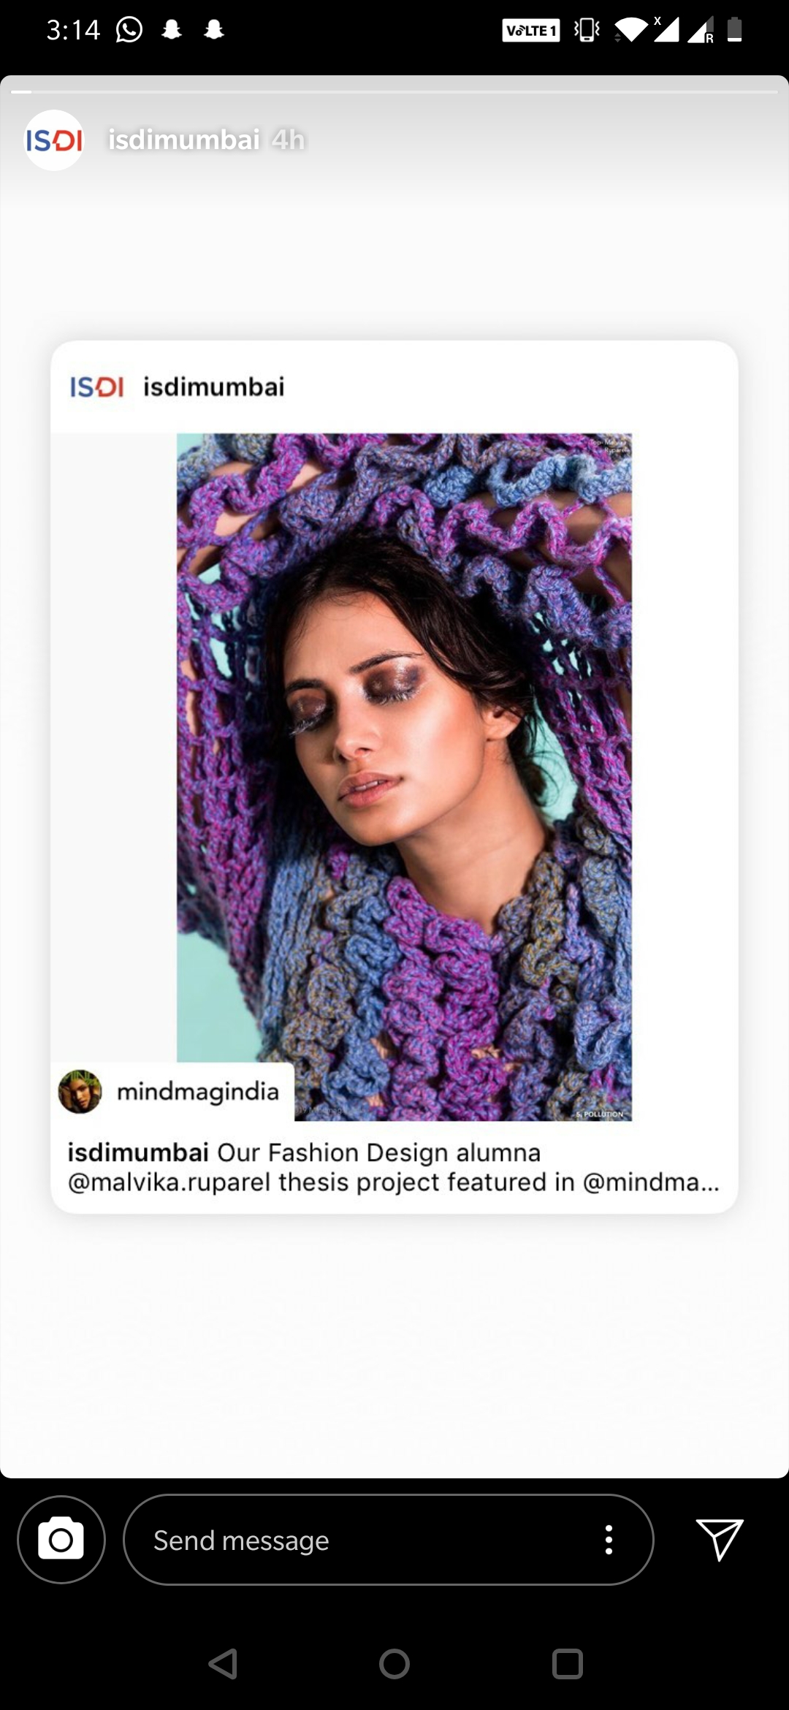Tap the Android recent apps square
The height and width of the screenshot is (1710, 789).
coord(568,1664)
